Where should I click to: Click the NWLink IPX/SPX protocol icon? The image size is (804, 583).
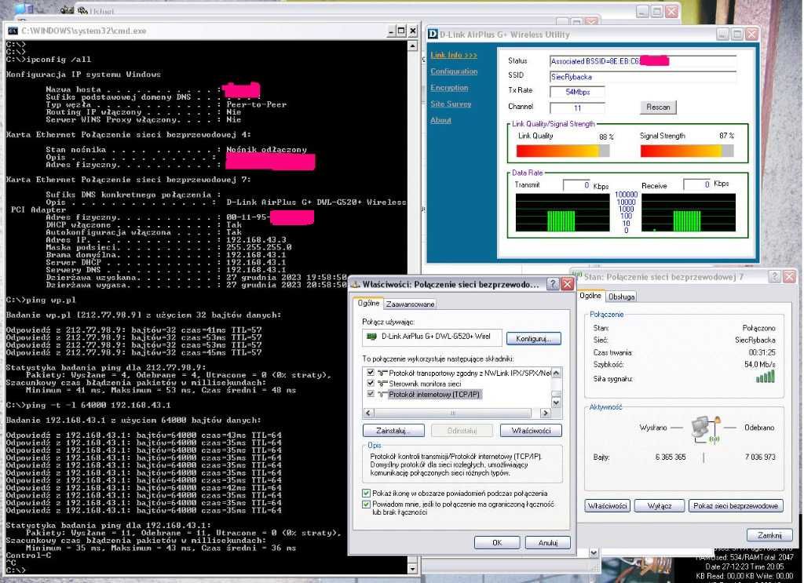click(382, 373)
